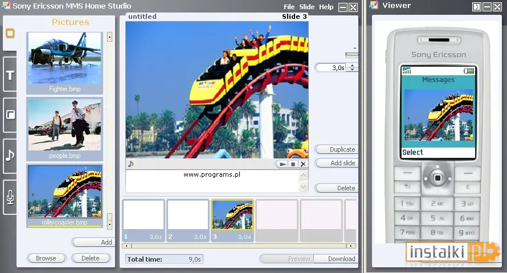Viewport: 507px width, 273px height.
Task: Open the File menu
Action: tap(289, 7)
